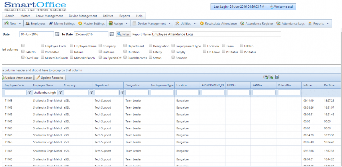Click the Reports toolbar icon
This screenshot has width=342, height=167.
click(310, 23)
